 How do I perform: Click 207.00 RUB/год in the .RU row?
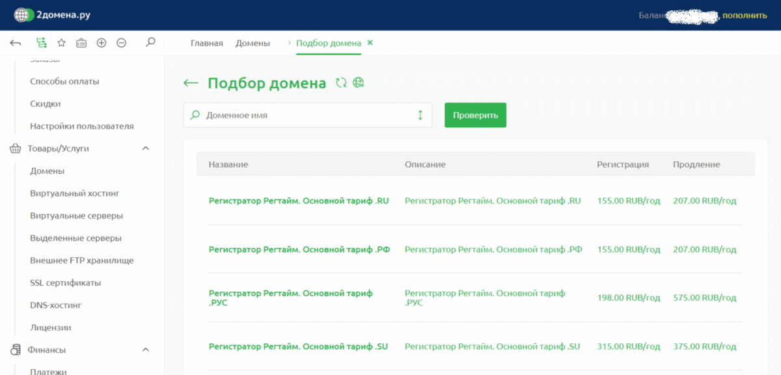(705, 201)
